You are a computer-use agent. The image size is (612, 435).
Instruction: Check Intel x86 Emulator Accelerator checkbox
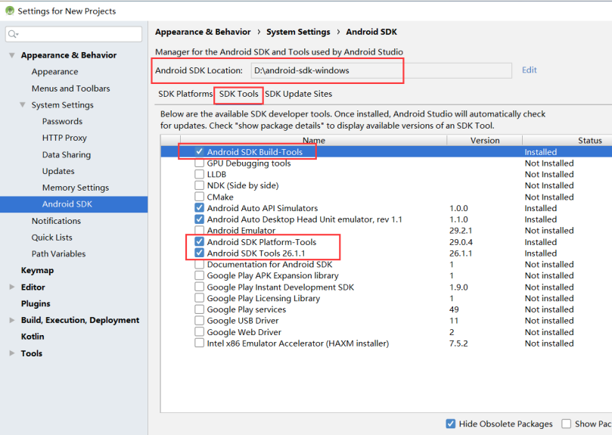pos(200,343)
